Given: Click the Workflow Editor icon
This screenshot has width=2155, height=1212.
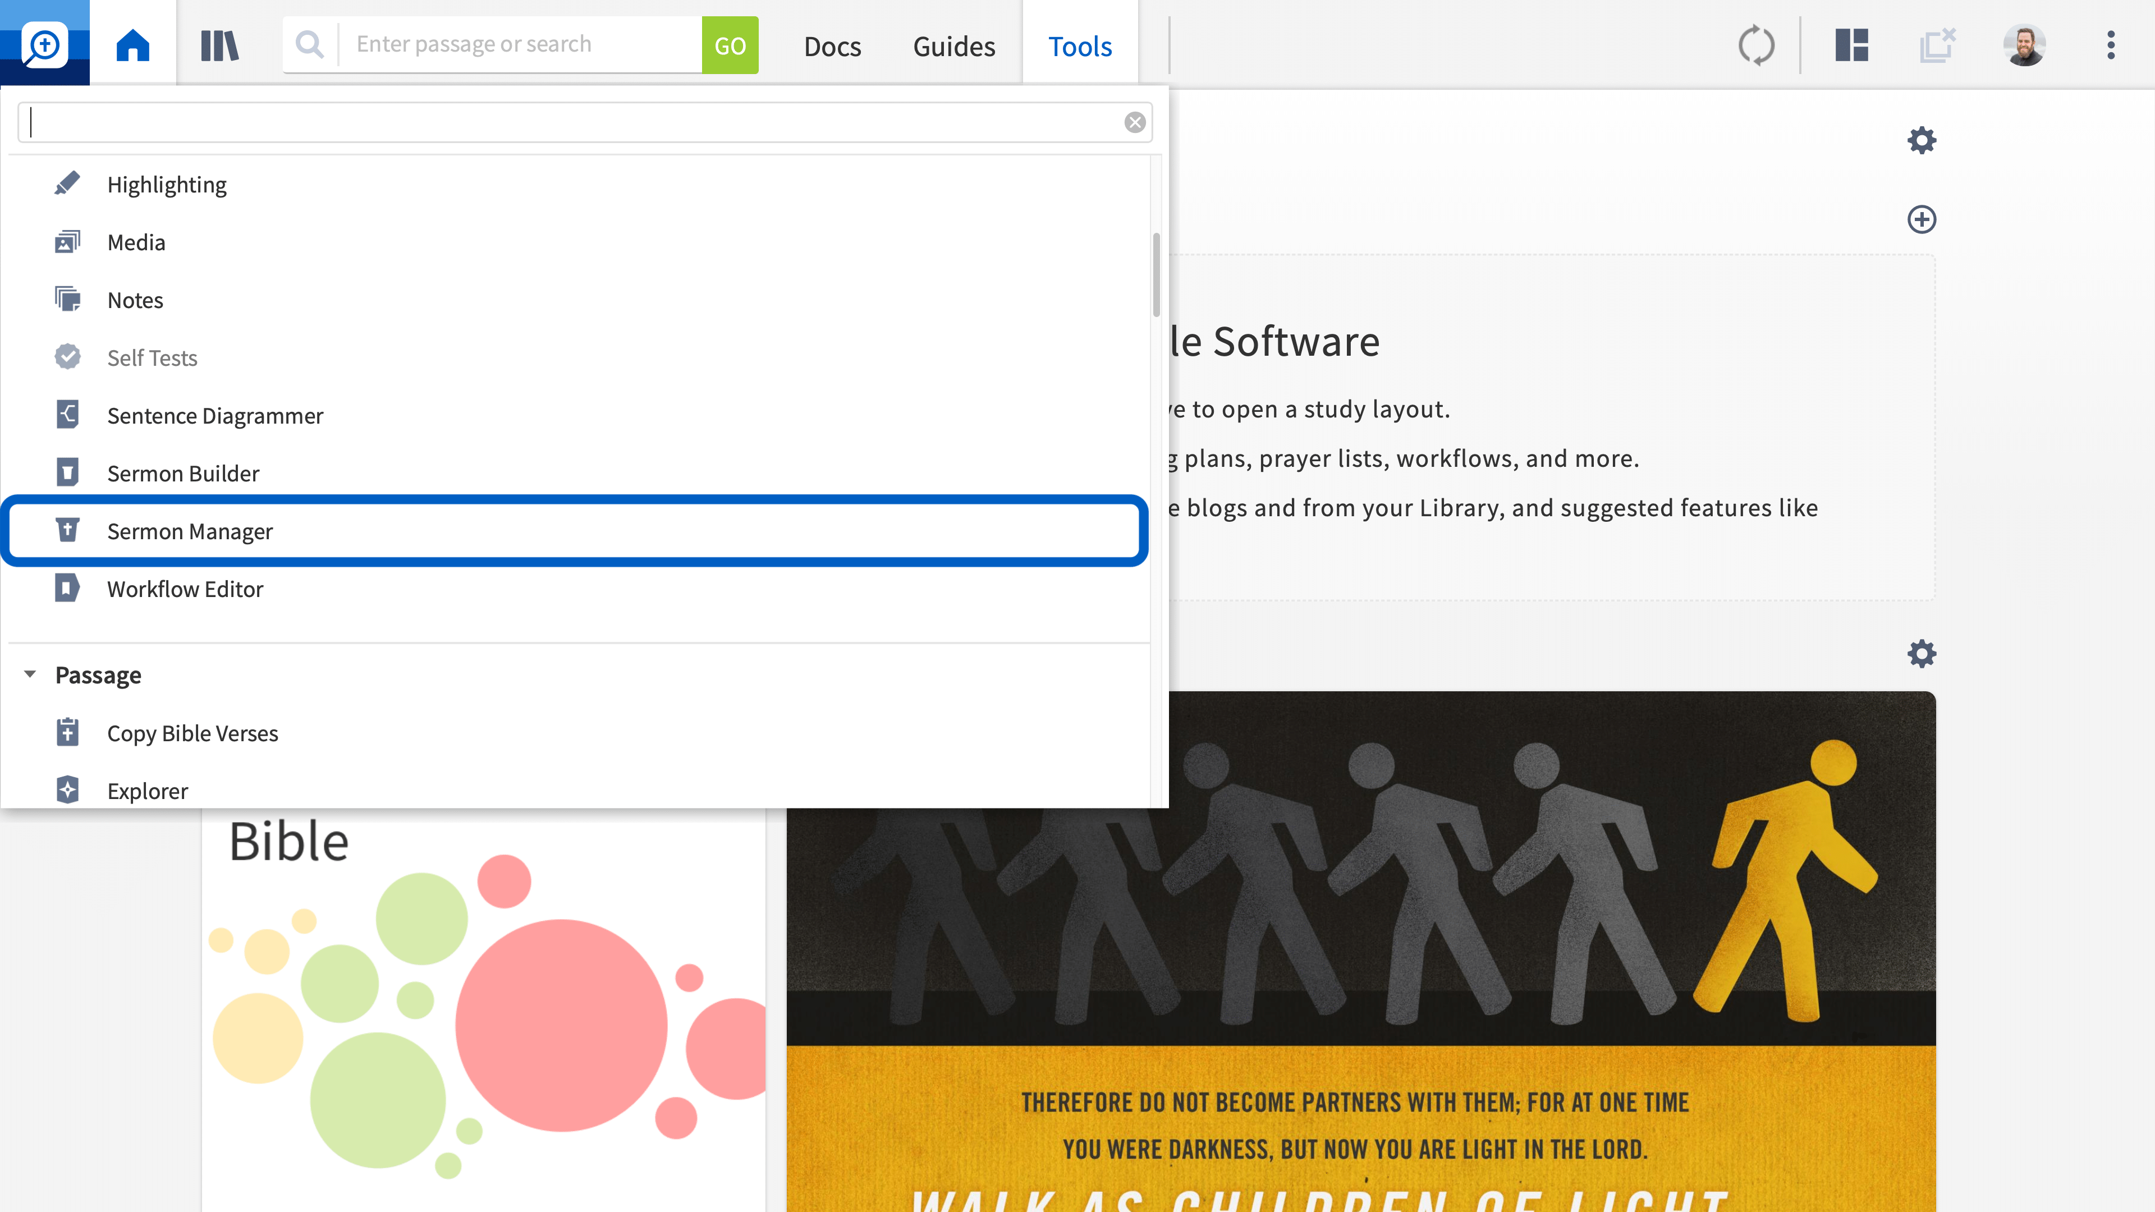Looking at the screenshot, I should (67, 588).
